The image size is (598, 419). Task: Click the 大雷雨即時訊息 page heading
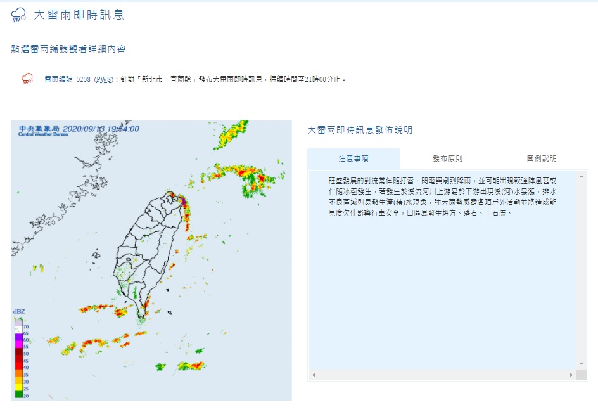(79, 15)
